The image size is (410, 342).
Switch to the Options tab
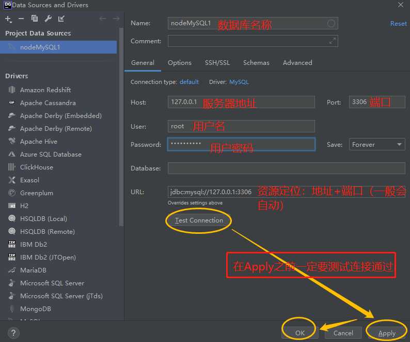tap(180, 63)
